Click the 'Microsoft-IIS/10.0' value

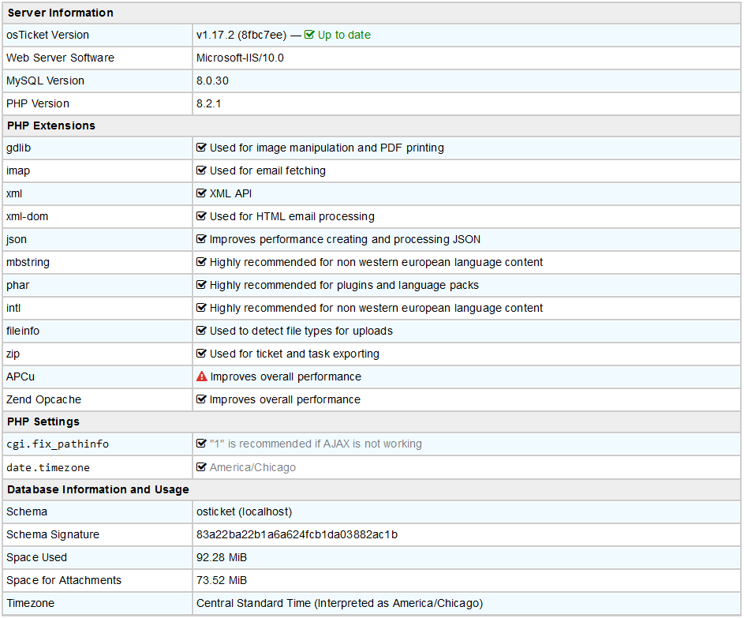point(240,58)
